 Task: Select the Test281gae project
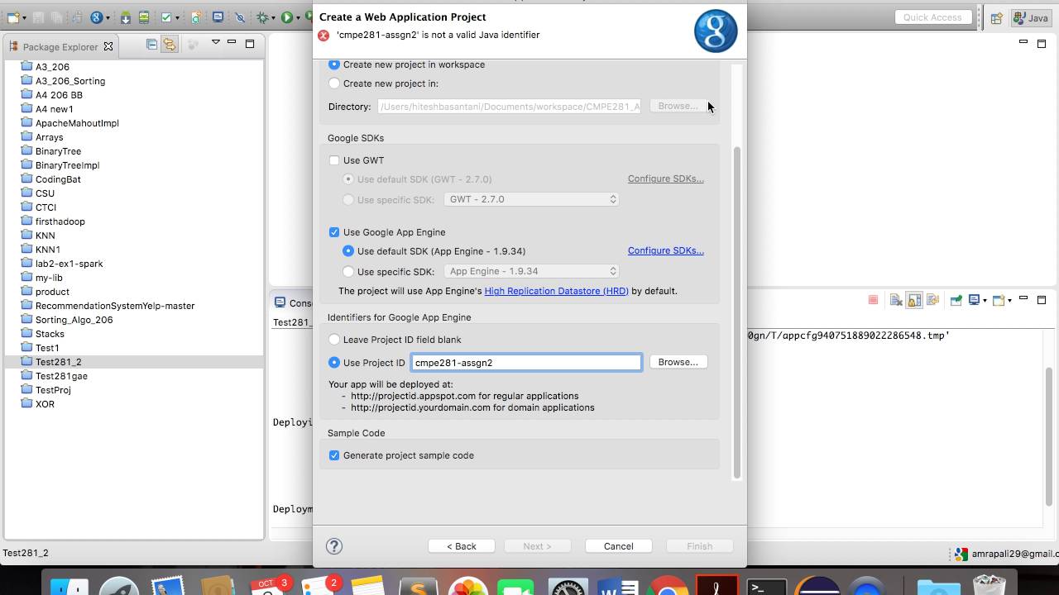click(61, 376)
